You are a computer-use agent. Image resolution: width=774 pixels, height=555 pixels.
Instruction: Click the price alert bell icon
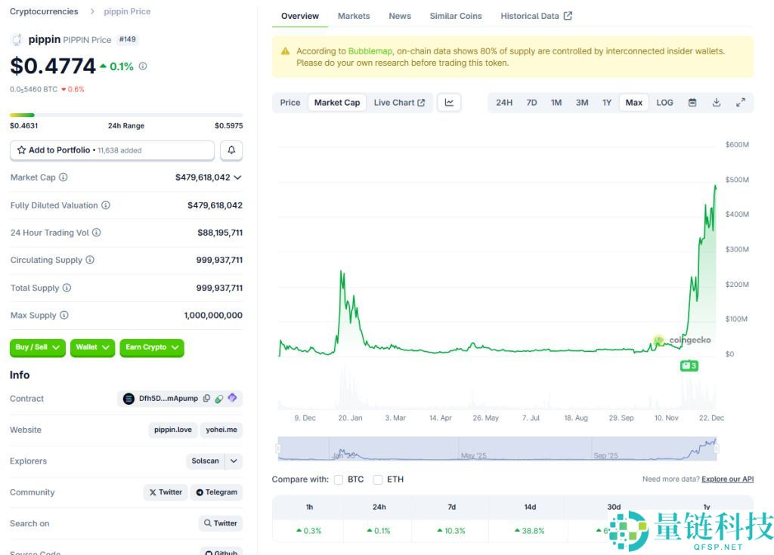pyautogui.click(x=231, y=150)
